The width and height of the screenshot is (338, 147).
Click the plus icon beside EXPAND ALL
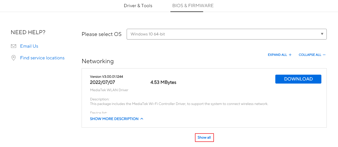[x=290, y=55]
